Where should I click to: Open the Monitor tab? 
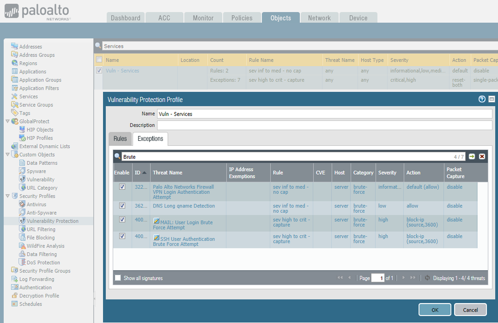pyautogui.click(x=203, y=18)
